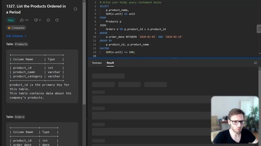Click the panel icon right of the Result tab
The height and width of the screenshot is (146, 261).
tap(255, 63)
